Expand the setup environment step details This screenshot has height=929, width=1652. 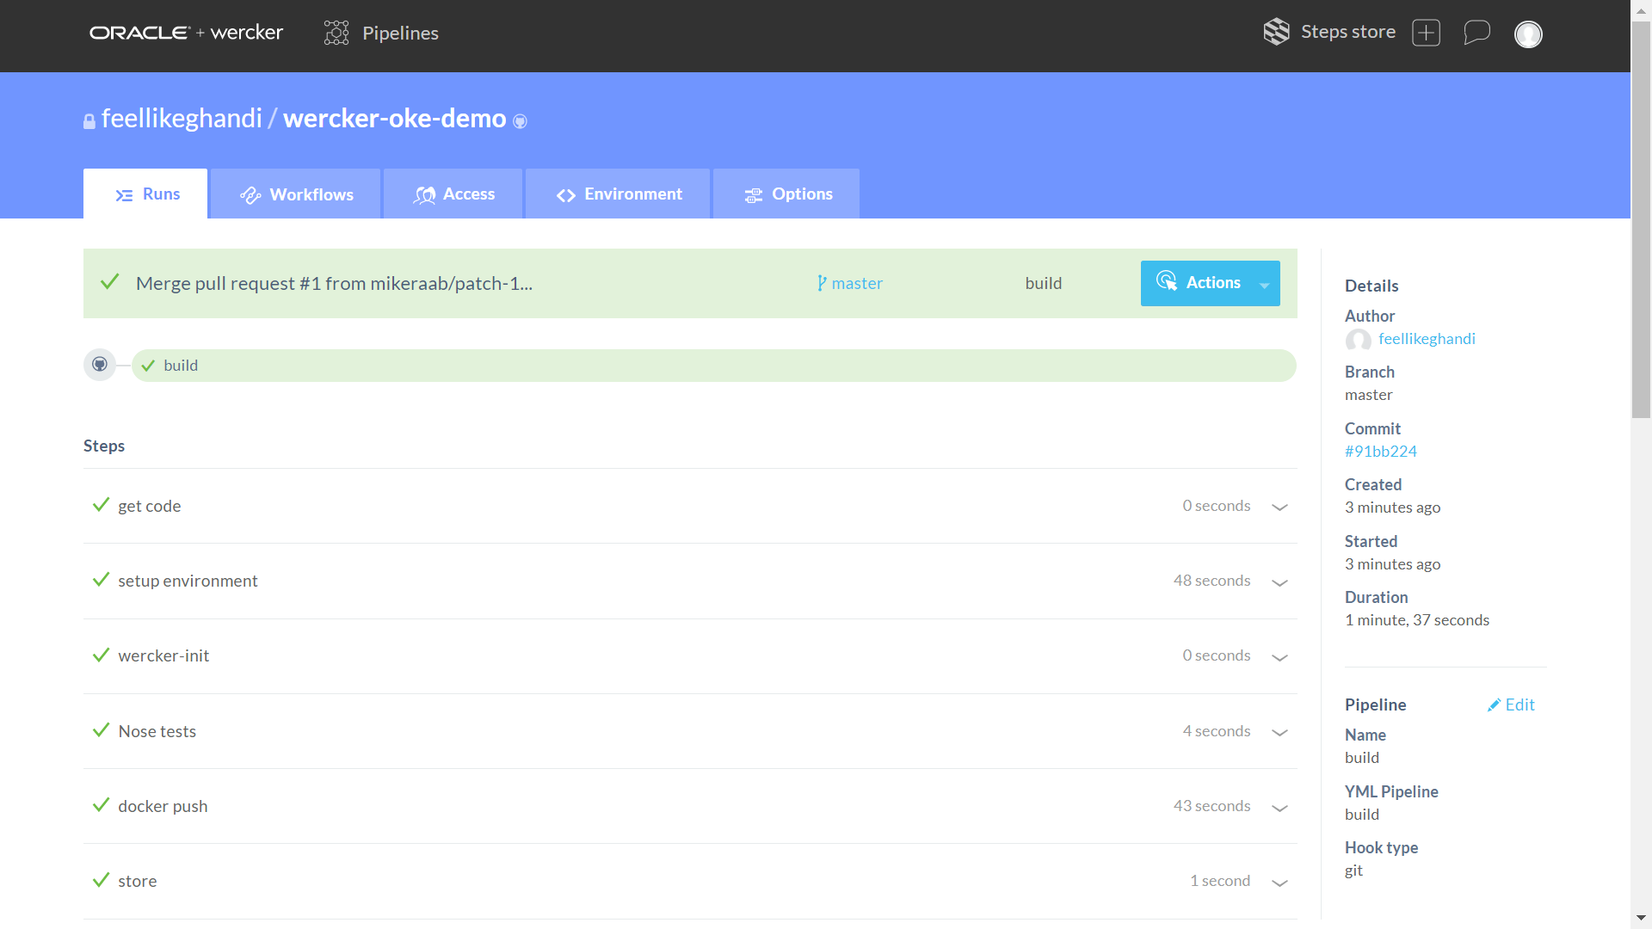point(1279,582)
